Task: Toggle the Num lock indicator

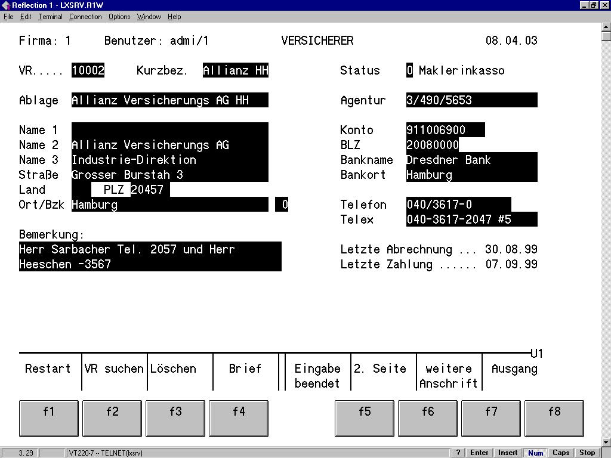Action: pos(536,453)
